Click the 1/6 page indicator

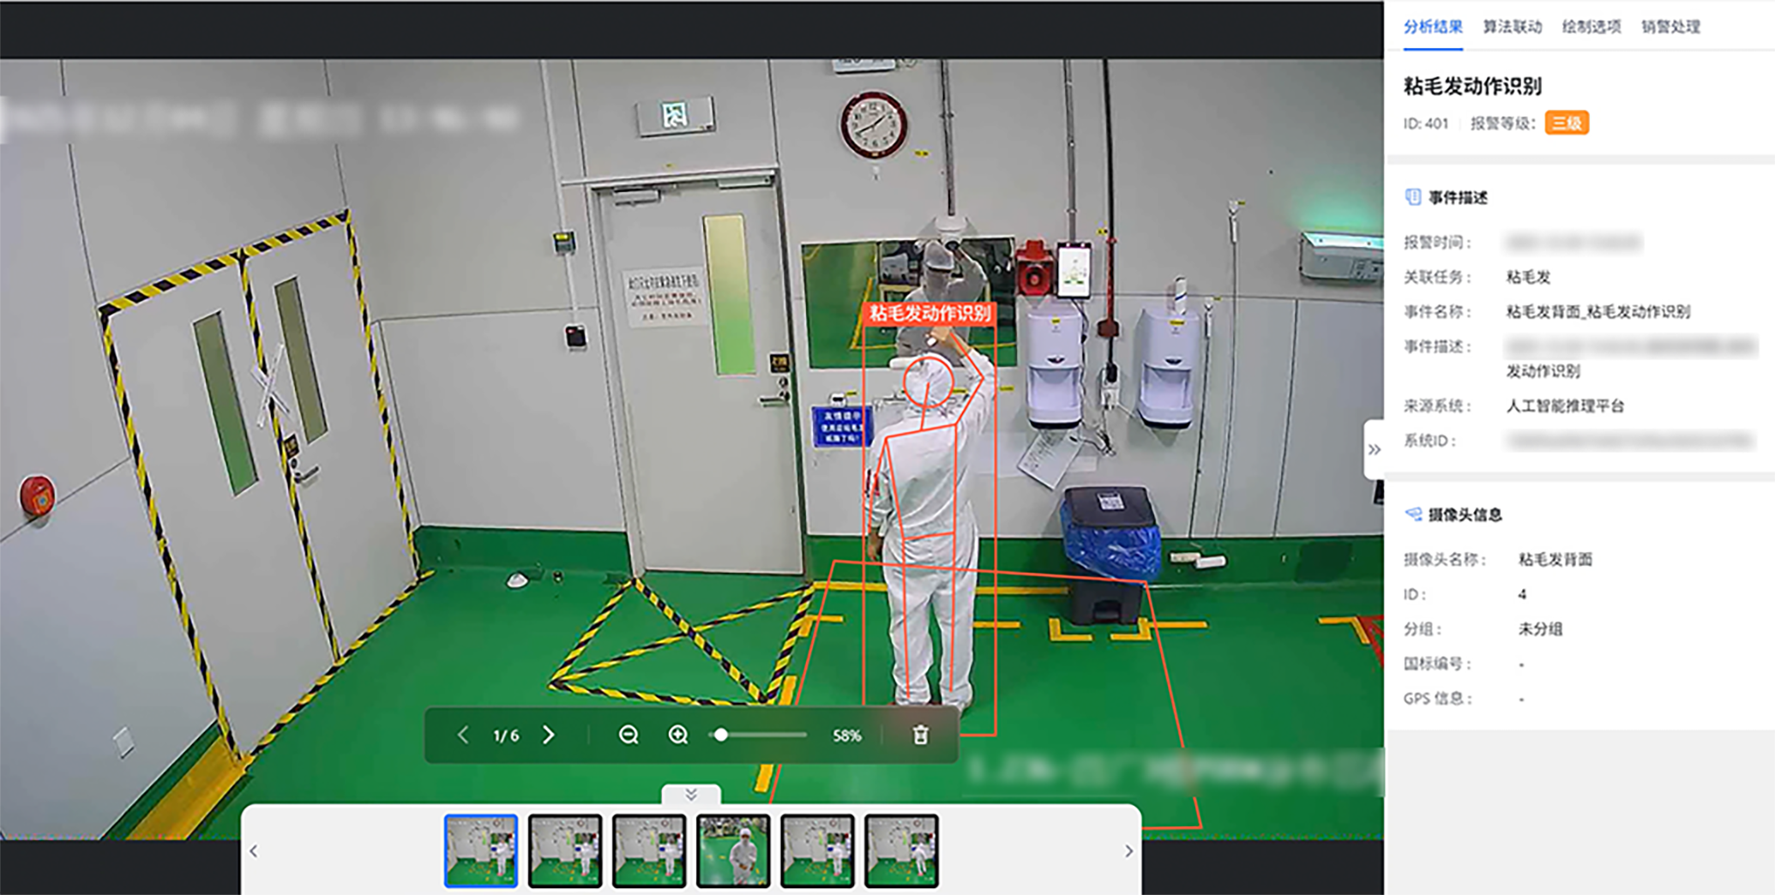pyautogui.click(x=506, y=736)
